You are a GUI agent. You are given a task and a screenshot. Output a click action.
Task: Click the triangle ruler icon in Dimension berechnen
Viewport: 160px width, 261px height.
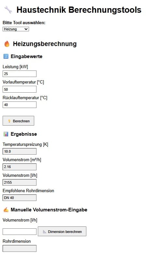pyautogui.click(x=44, y=232)
